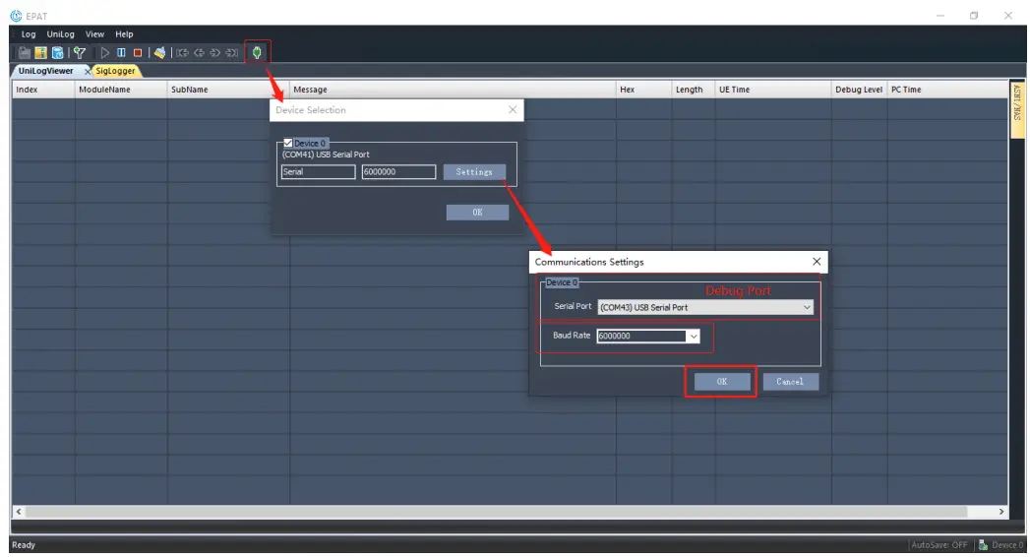Screen dimensions: 1030x557
Task: Click the EPAT application logo icon
Action: (16, 16)
